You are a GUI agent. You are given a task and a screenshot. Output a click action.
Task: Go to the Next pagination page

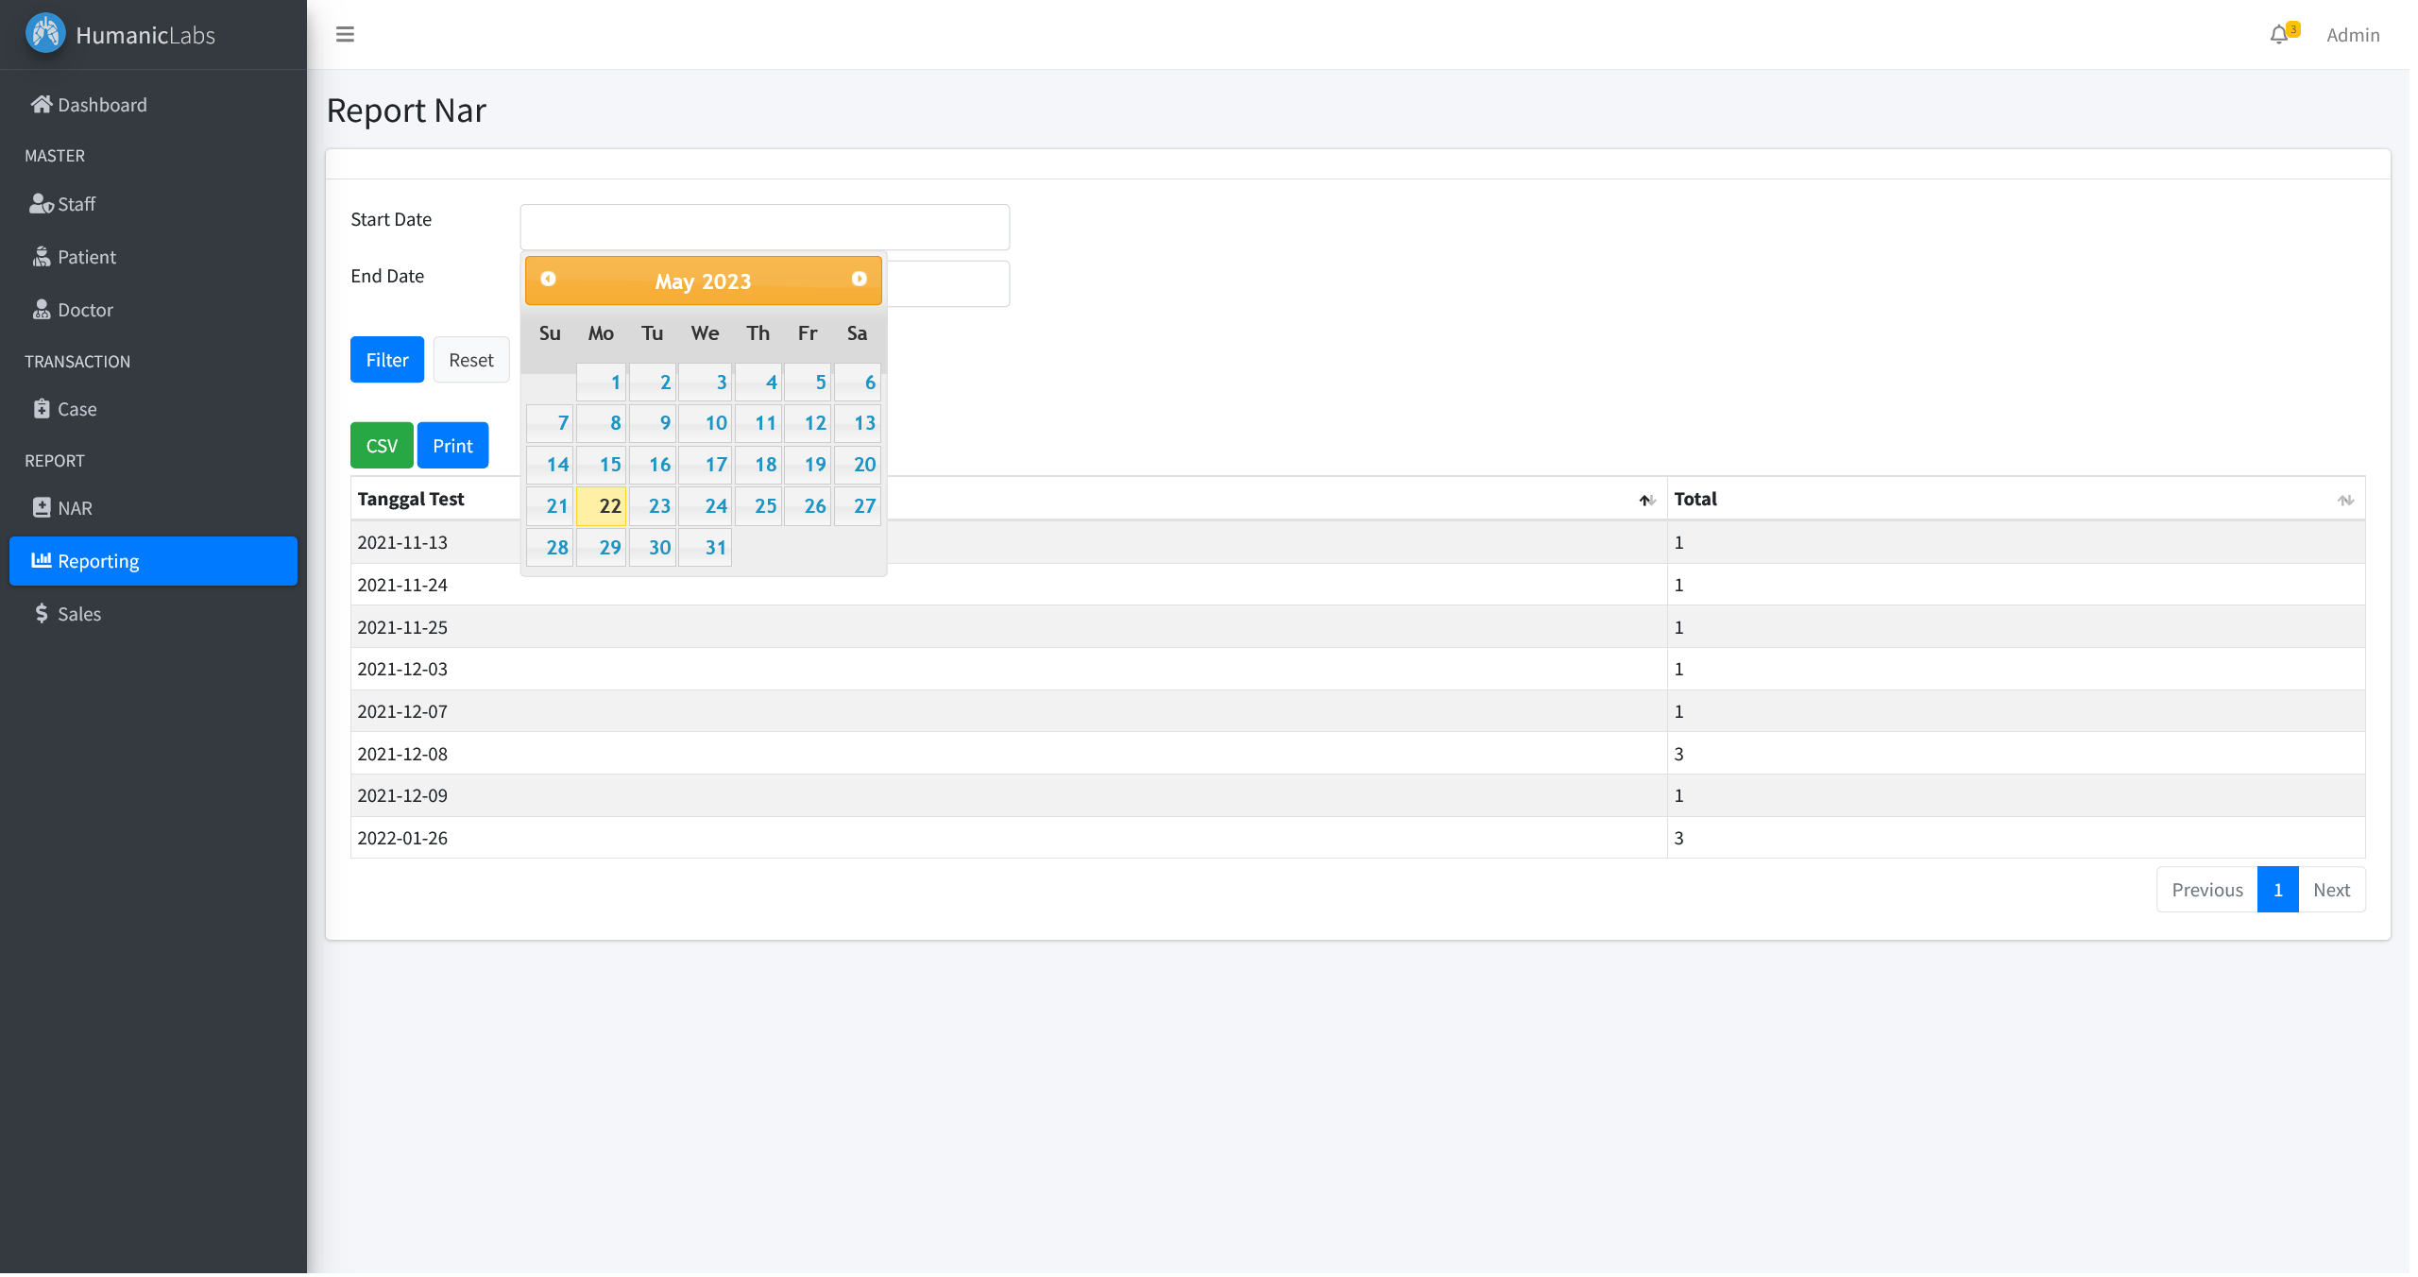(2331, 890)
